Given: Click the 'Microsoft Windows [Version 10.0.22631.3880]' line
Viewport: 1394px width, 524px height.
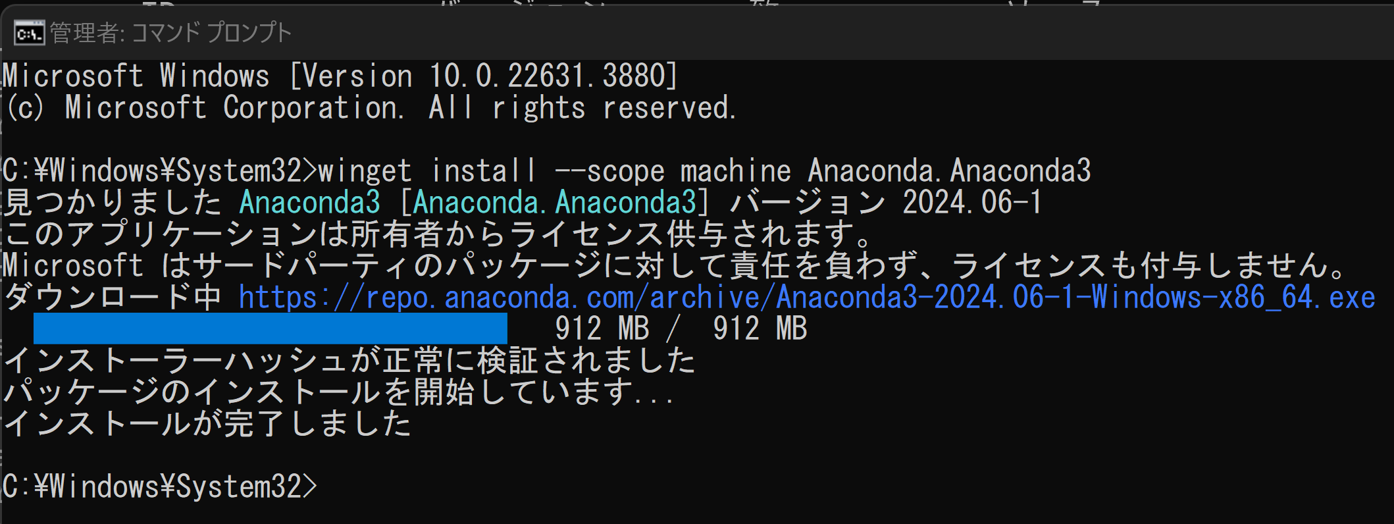Looking at the screenshot, I should pyautogui.click(x=340, y=76).
